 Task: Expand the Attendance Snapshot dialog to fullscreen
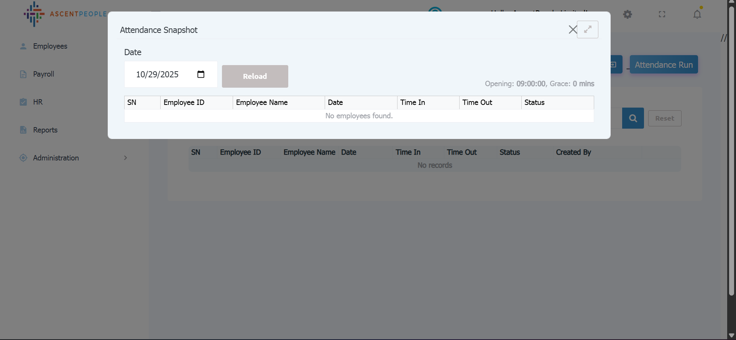pos(587,29)
